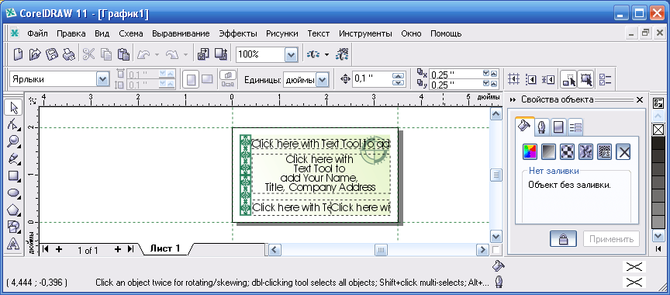Image resolution: width=670 pixels, height=295 pixels.
Task: Toggle portrait page orientation
Action: click(x=191, y=79)
